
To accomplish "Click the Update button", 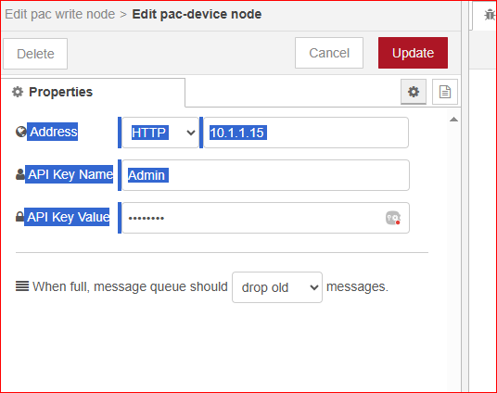I will point(413,53).
